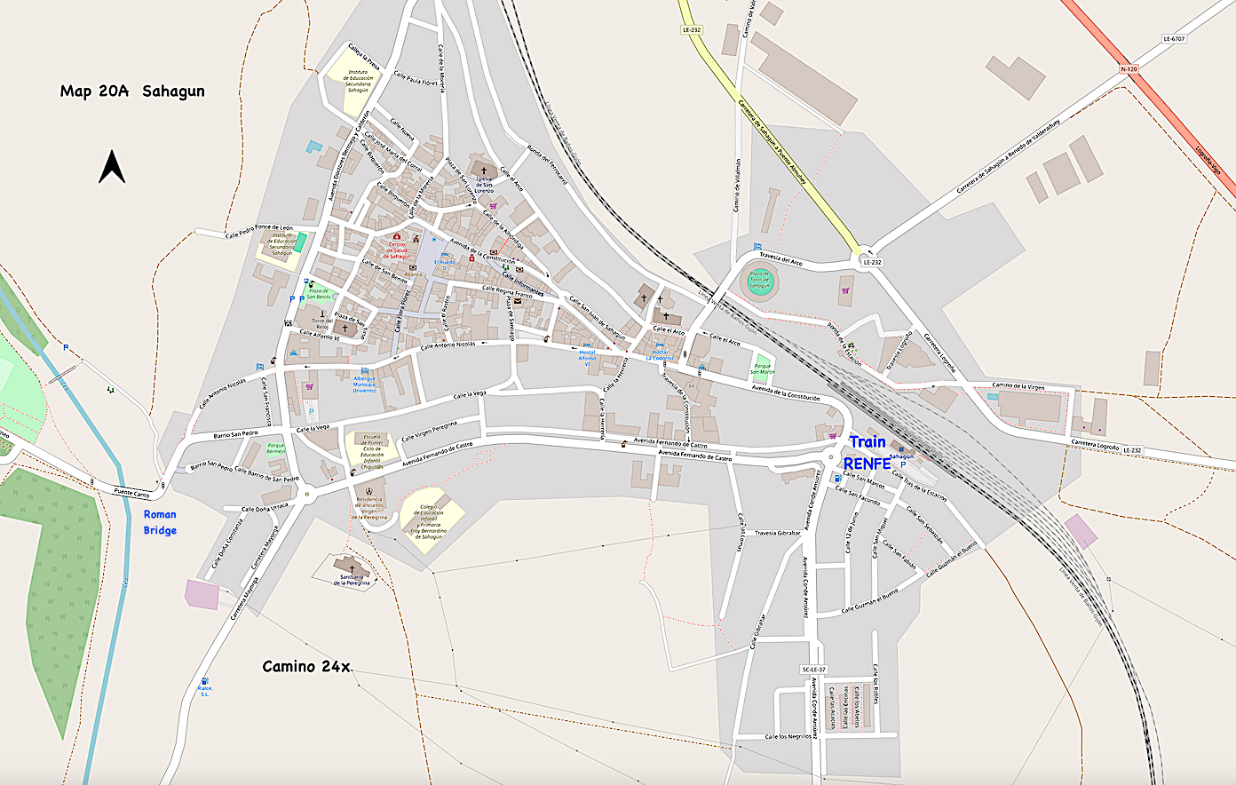Click the bed icon for Hostal La Codorniz
Viewport: 1236px width, 785px height.
click(660, 345)
